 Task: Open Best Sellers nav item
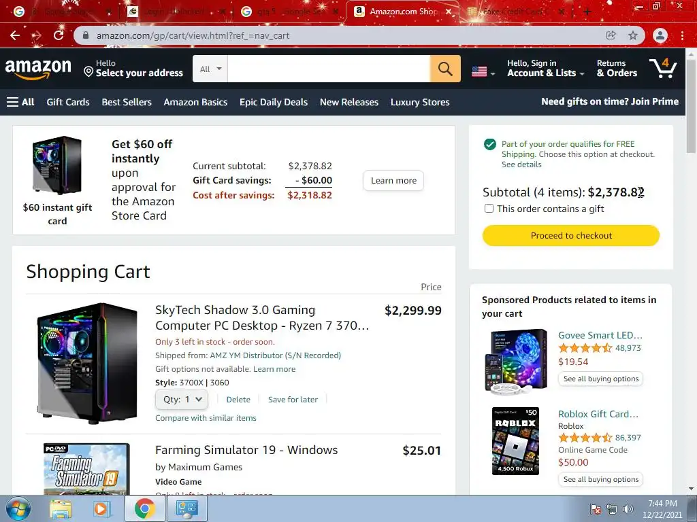[127, 102]
